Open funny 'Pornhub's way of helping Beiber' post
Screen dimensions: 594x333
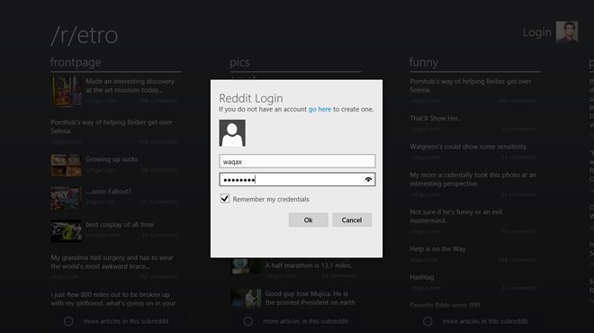pyautogui.click(x=471, y=85)
